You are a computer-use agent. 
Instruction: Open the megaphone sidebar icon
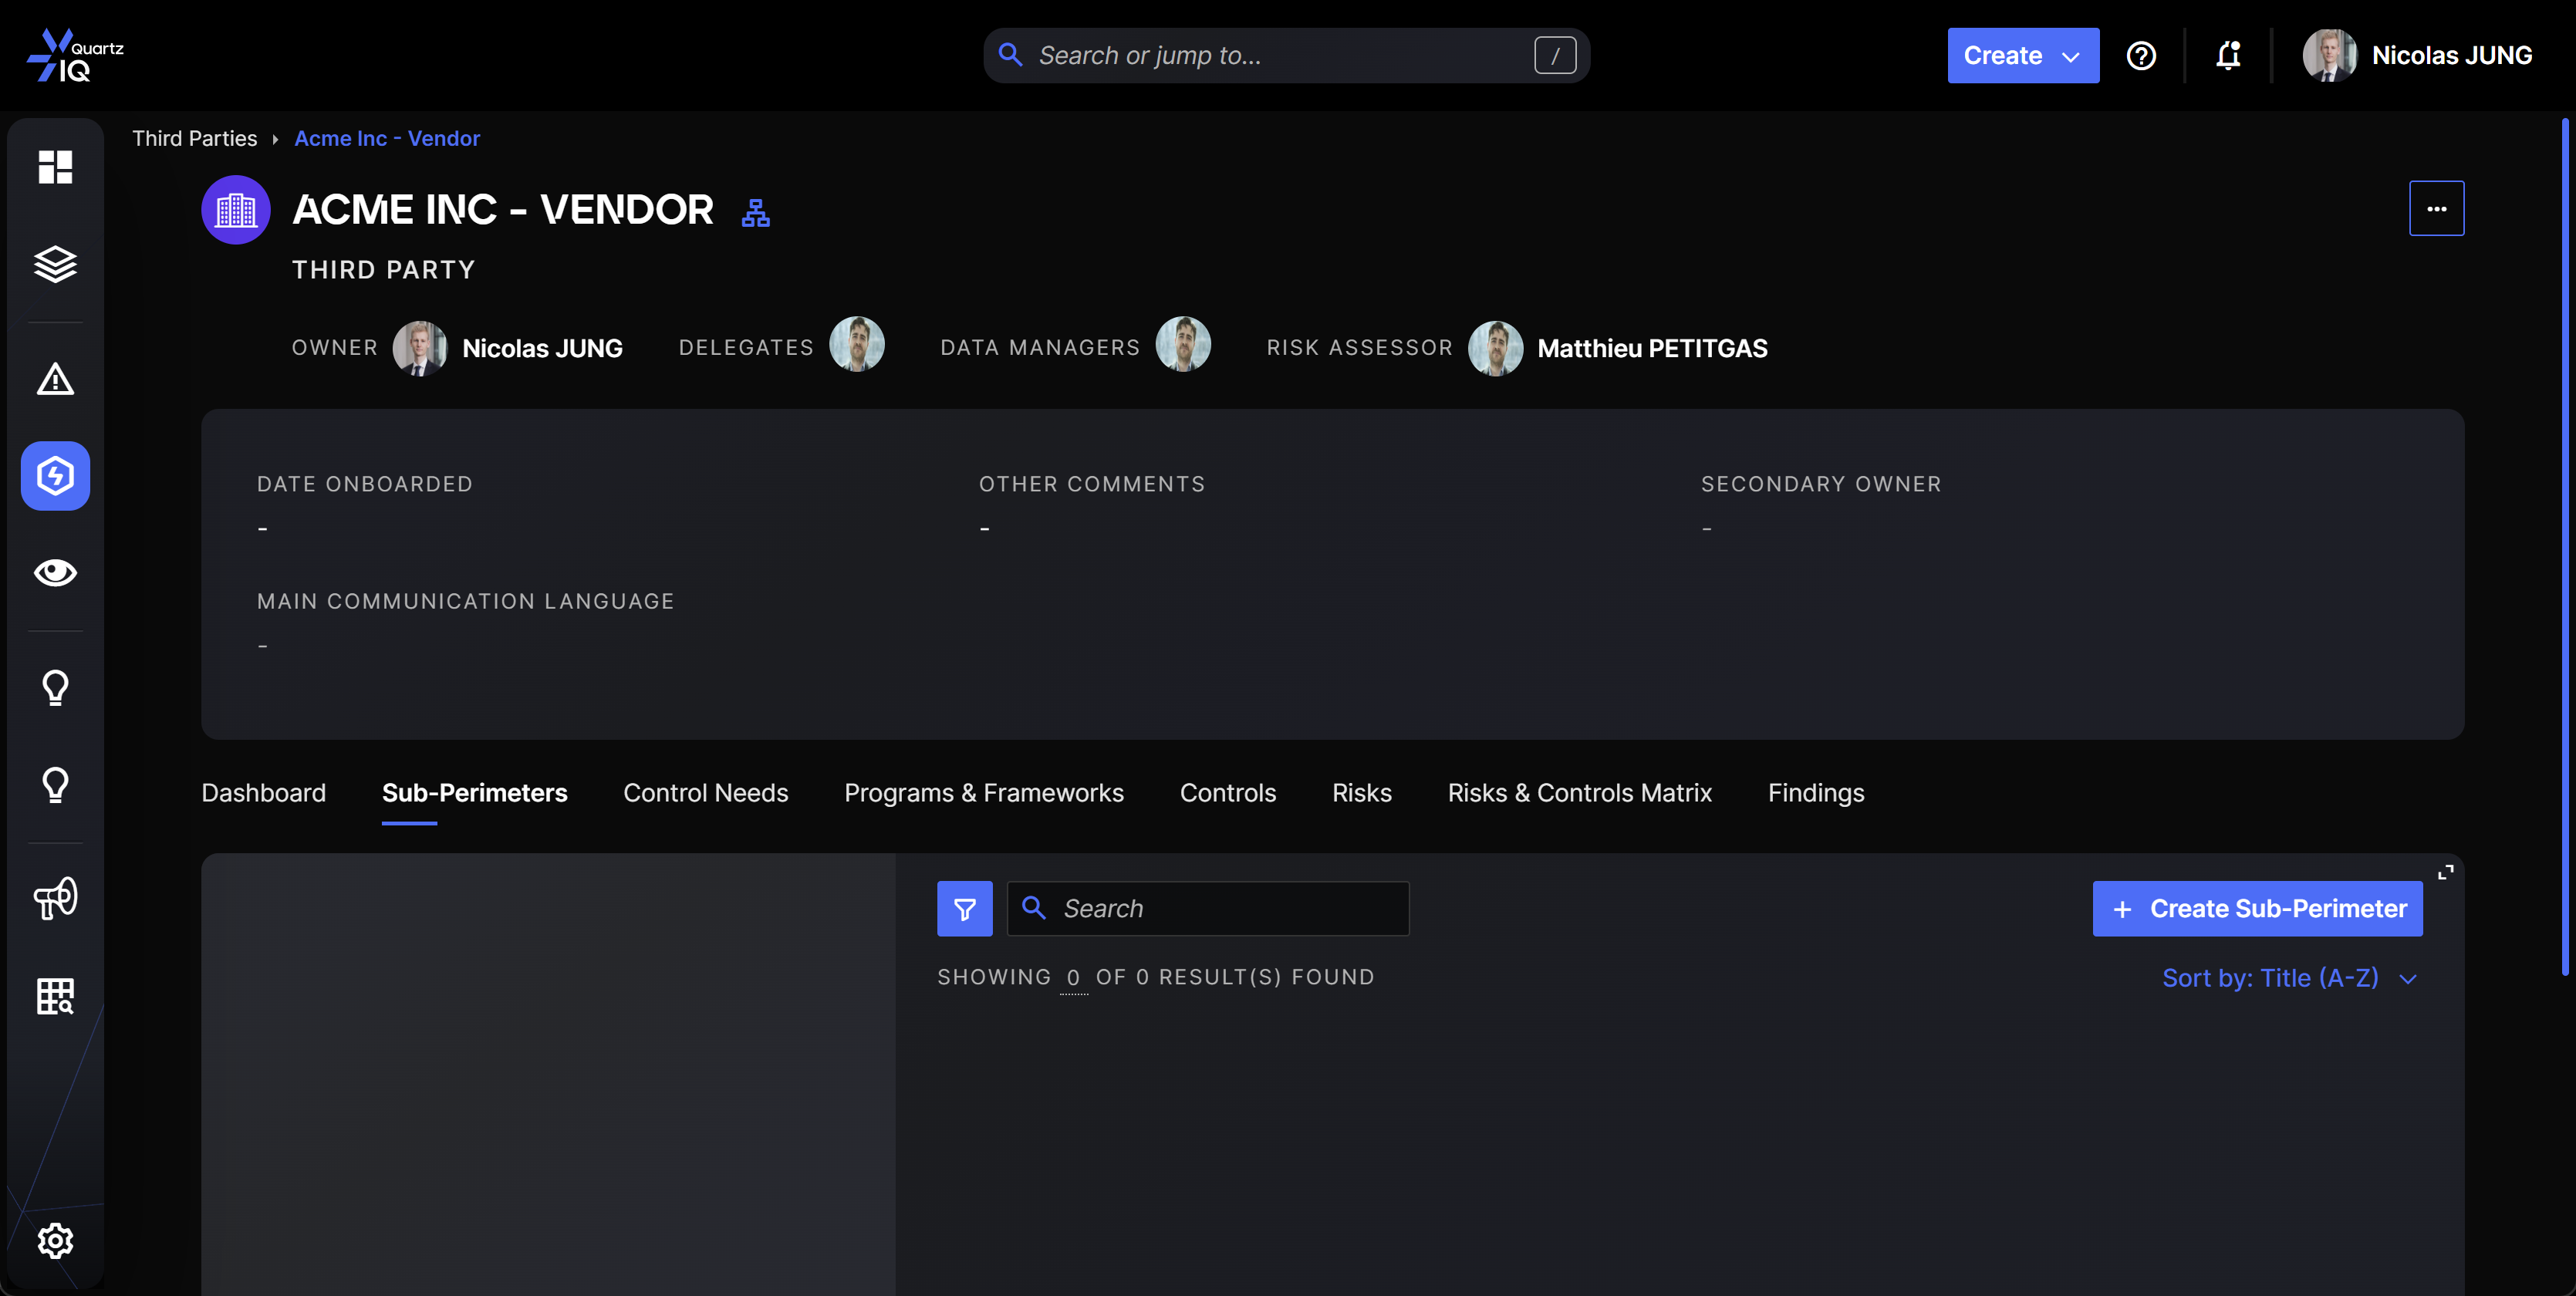pyautogui.click(x=55, y=898)
